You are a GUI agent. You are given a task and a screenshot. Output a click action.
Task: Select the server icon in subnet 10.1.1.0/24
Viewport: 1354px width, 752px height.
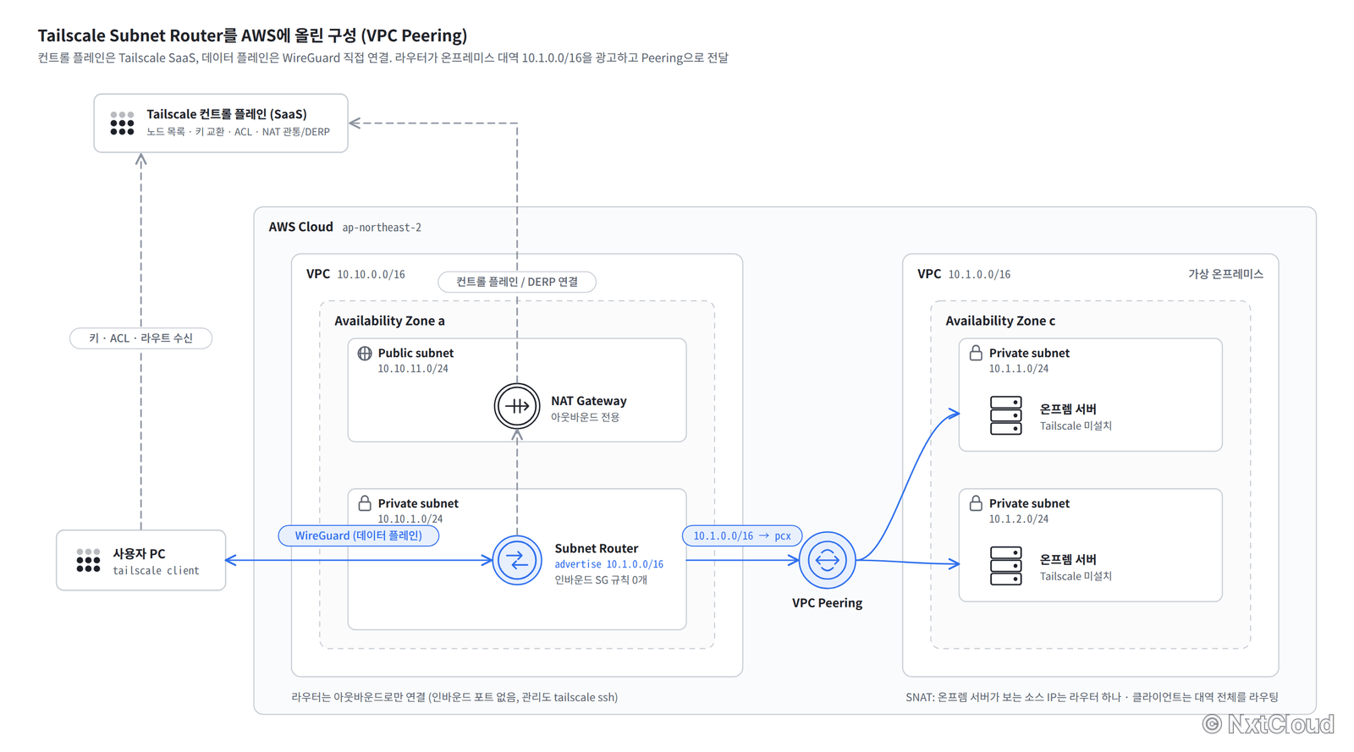(x=1005, y=415)
